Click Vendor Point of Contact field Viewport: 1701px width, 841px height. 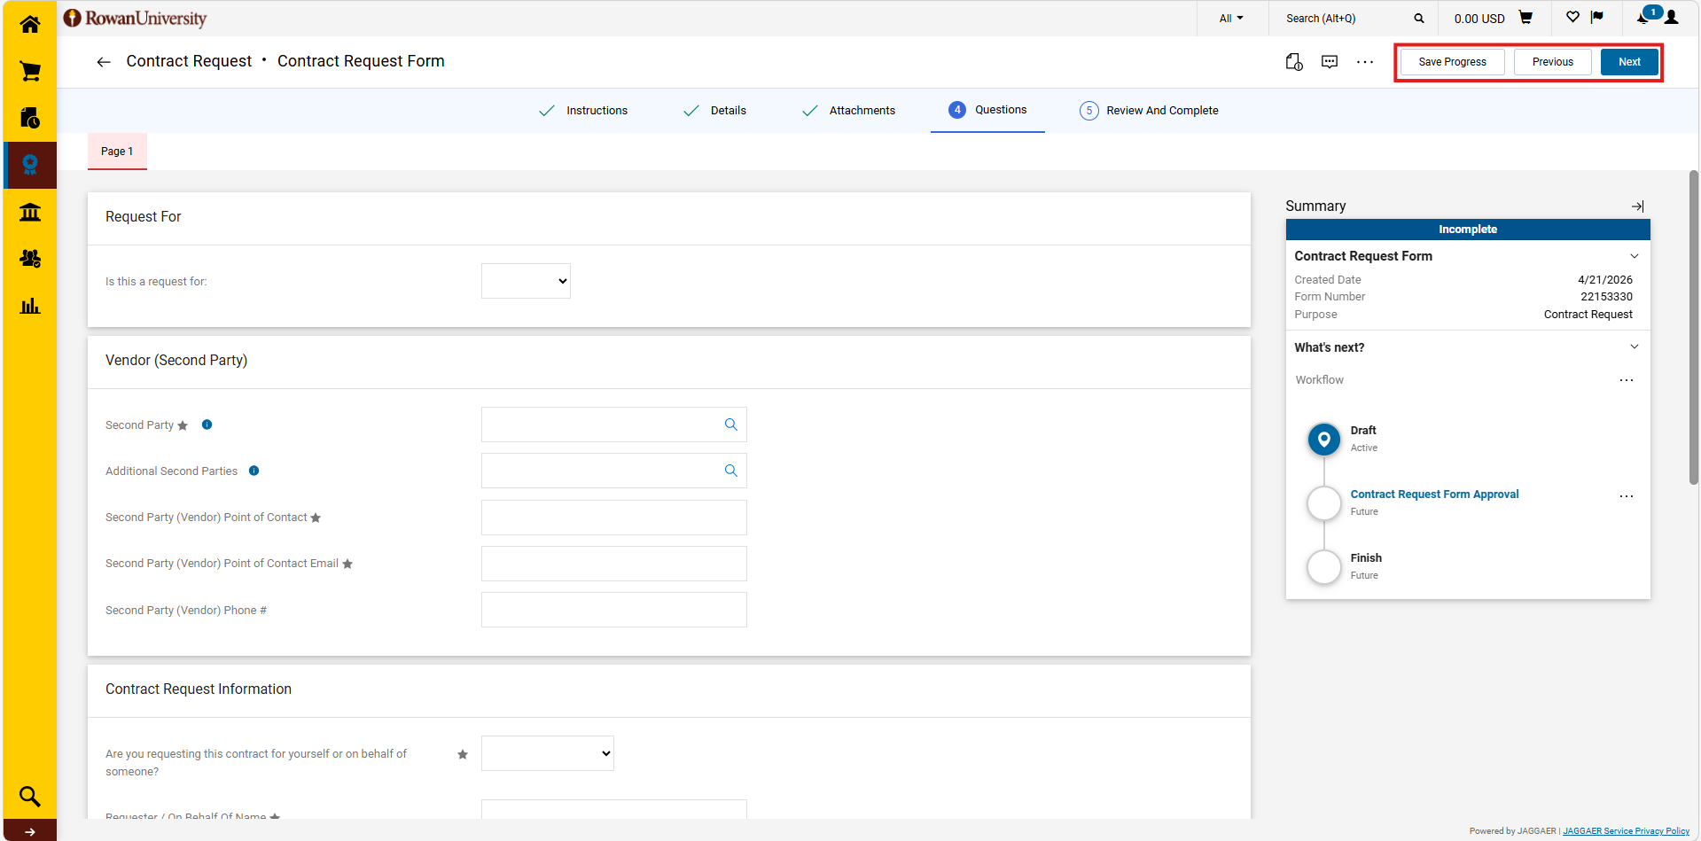click(x=613, y=518)
